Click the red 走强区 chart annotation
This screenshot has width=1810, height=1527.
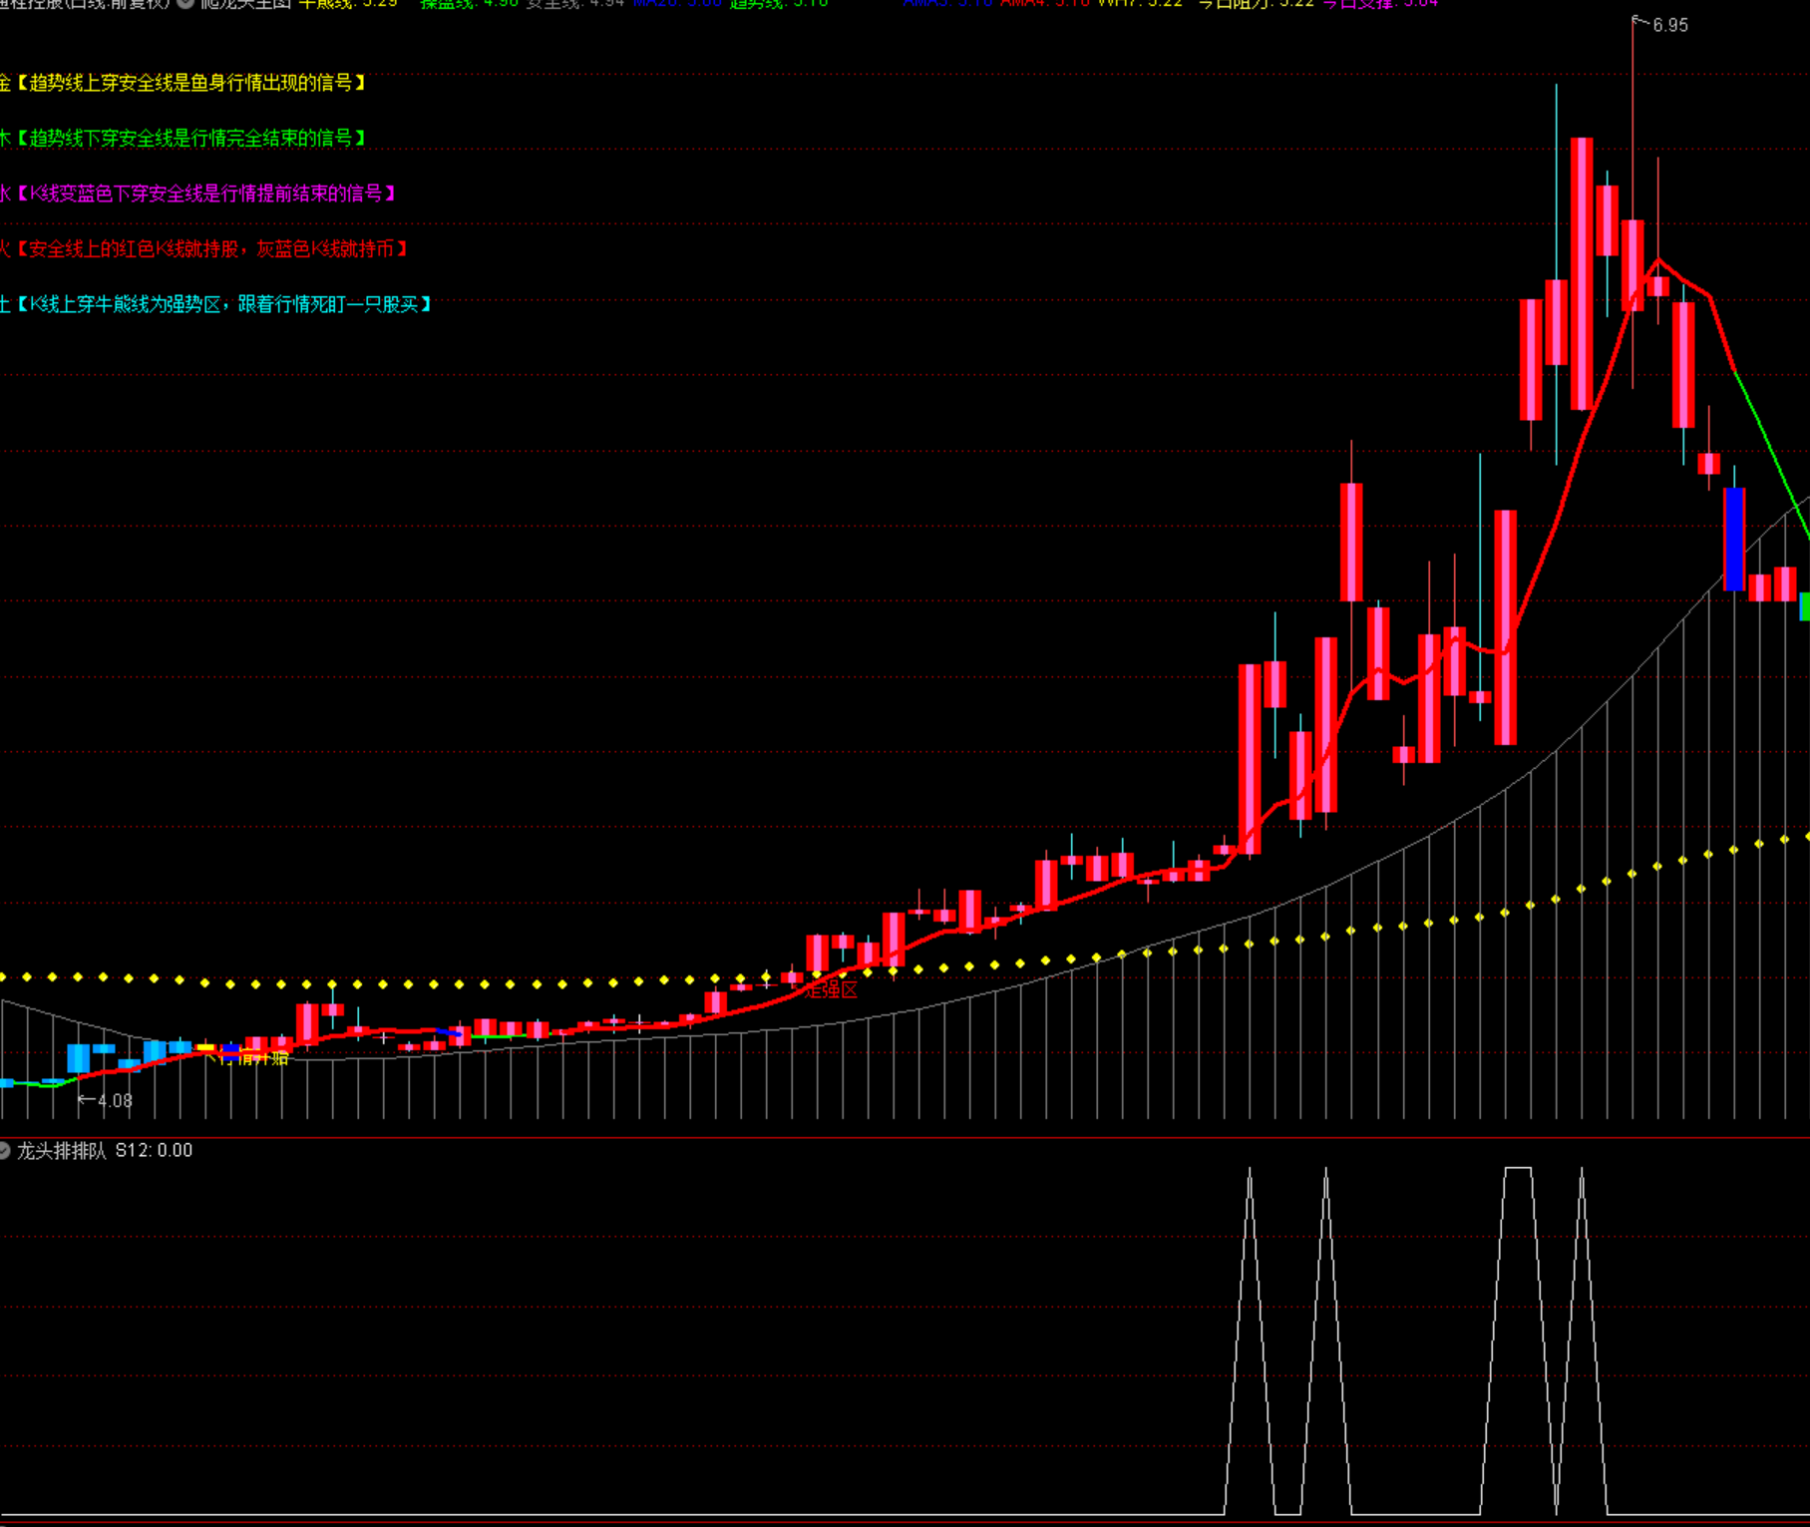tap(832, 989)
